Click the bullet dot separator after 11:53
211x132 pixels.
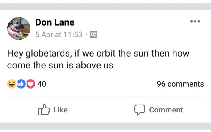pos(86,34)
